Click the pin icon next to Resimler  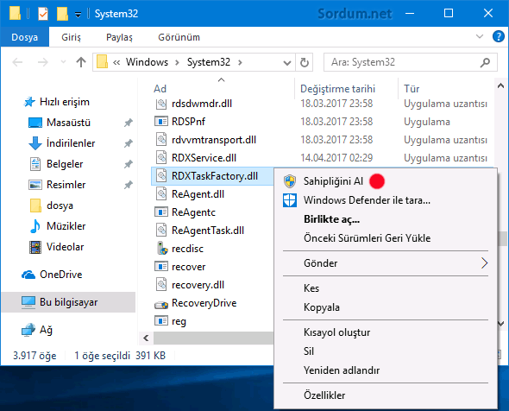tap(129, 185)
